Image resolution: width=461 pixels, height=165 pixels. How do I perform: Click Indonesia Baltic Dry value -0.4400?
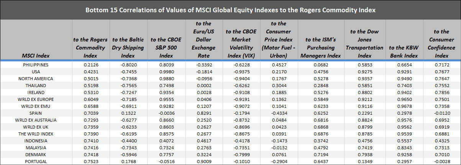pyautogui.click(x=128, y=141)
